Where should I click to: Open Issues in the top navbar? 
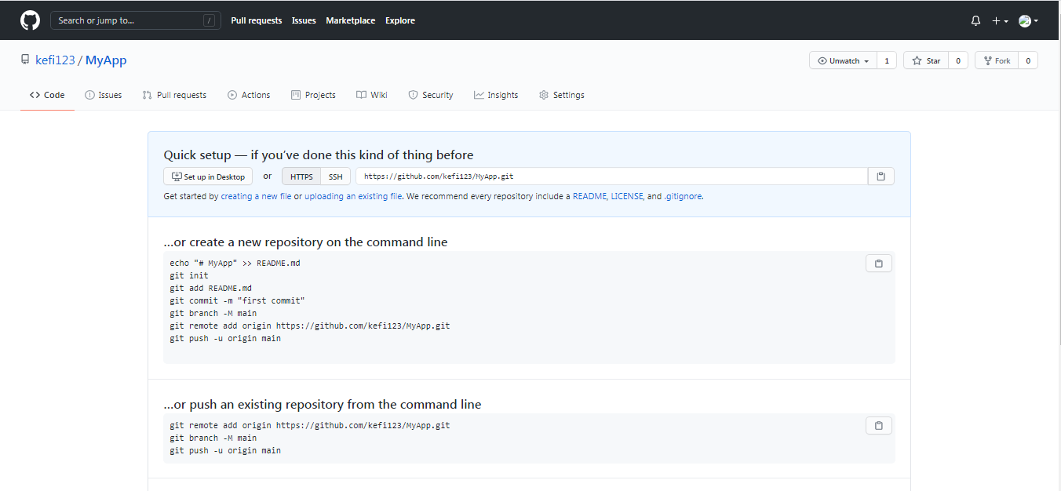(x=304, y=20)
